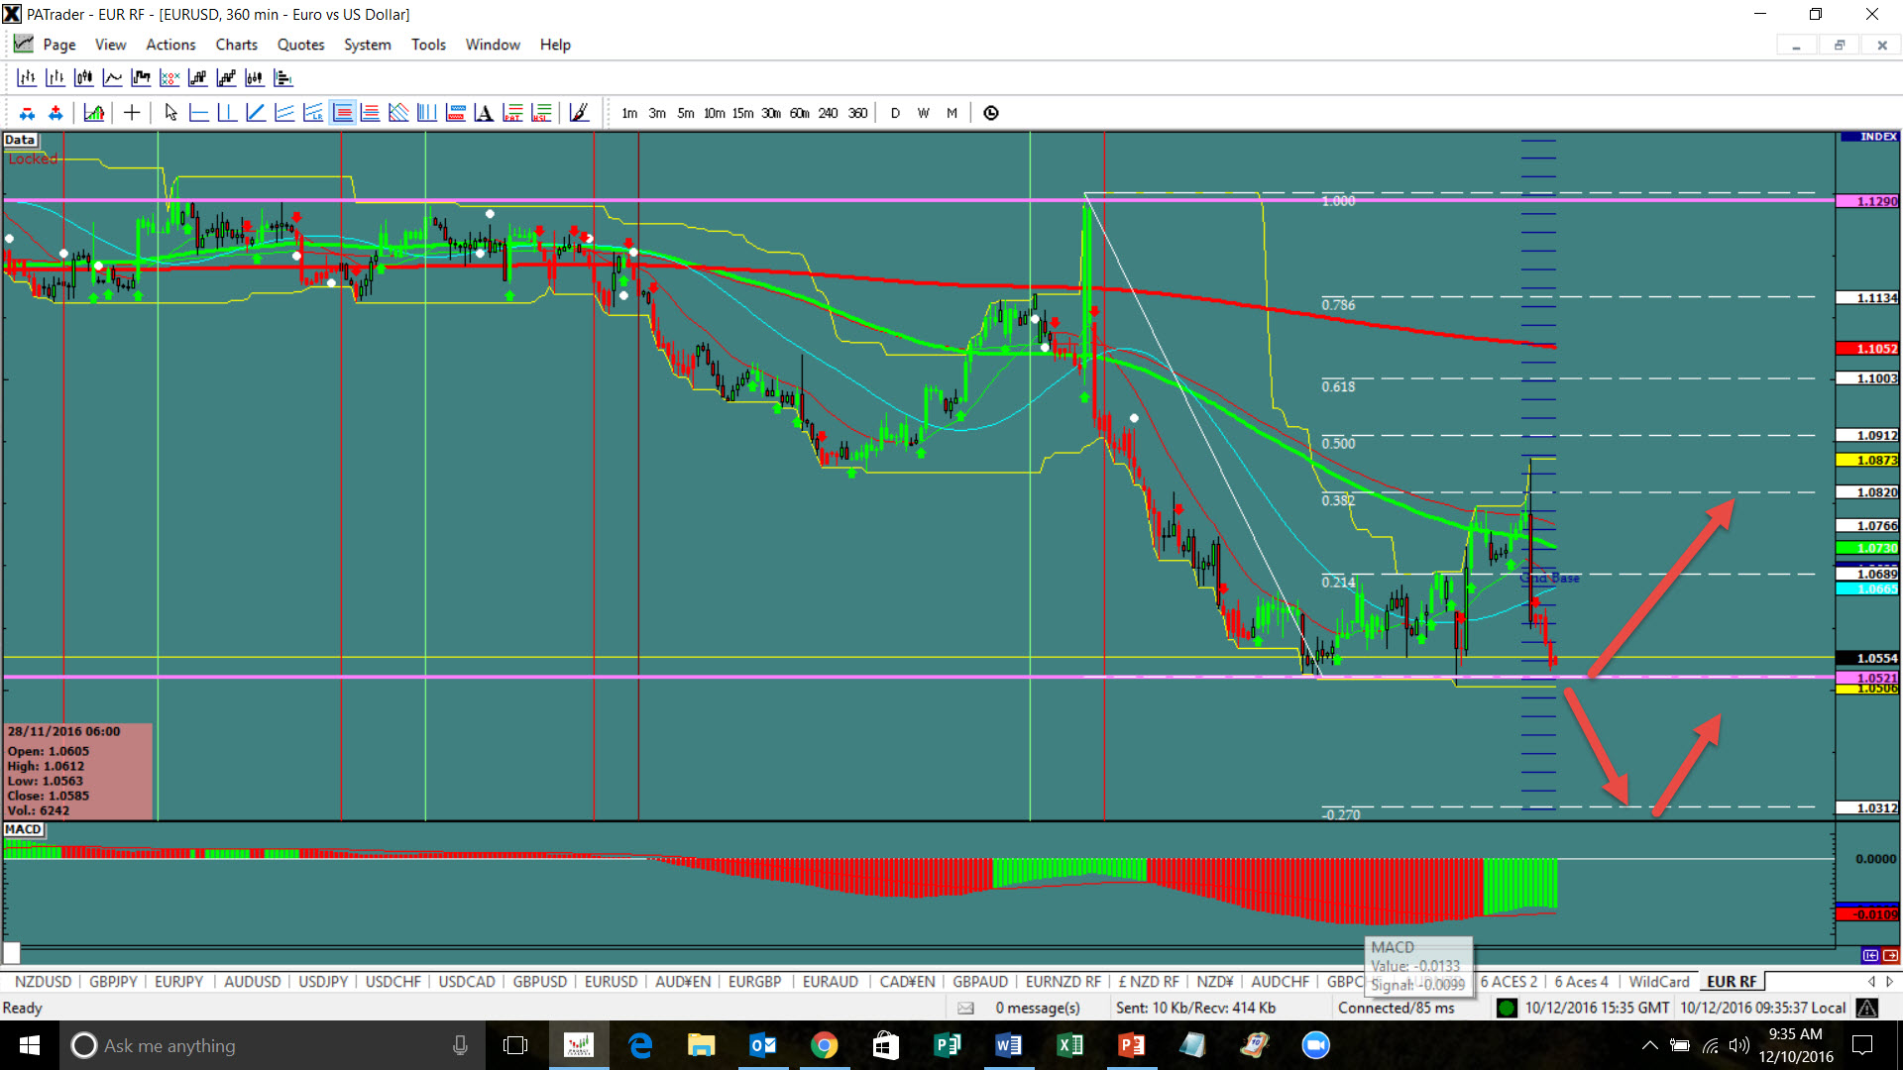Click the 1.0873 yellow price label
This screenshot has height=1070, width=1903.
pos(1868,460)
